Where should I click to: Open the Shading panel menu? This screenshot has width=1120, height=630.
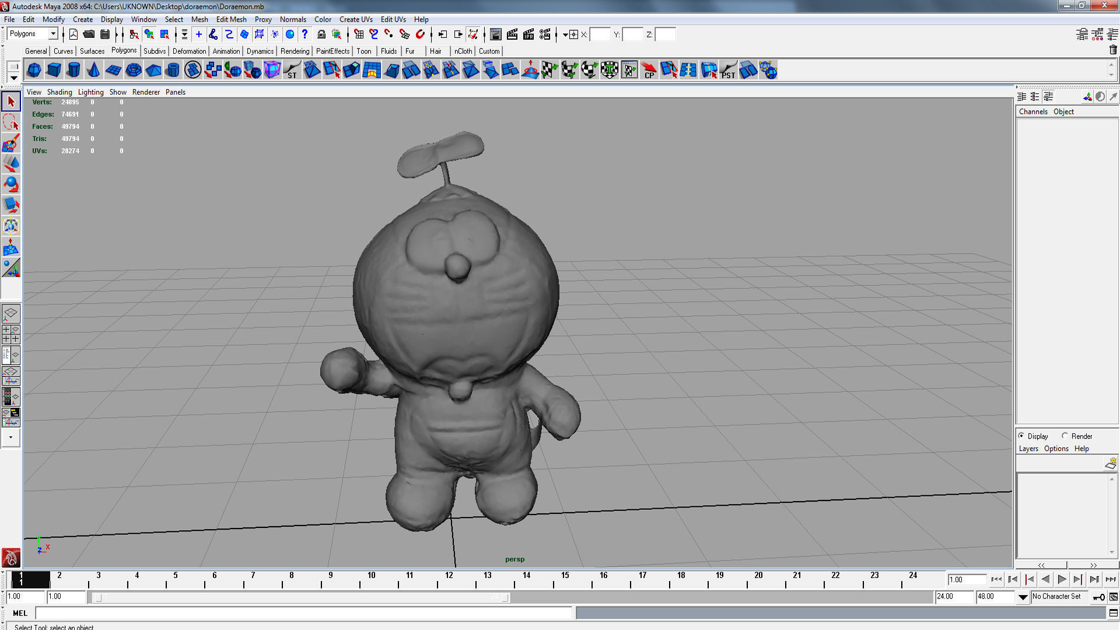pyautogui.click(x=60, y=92)
